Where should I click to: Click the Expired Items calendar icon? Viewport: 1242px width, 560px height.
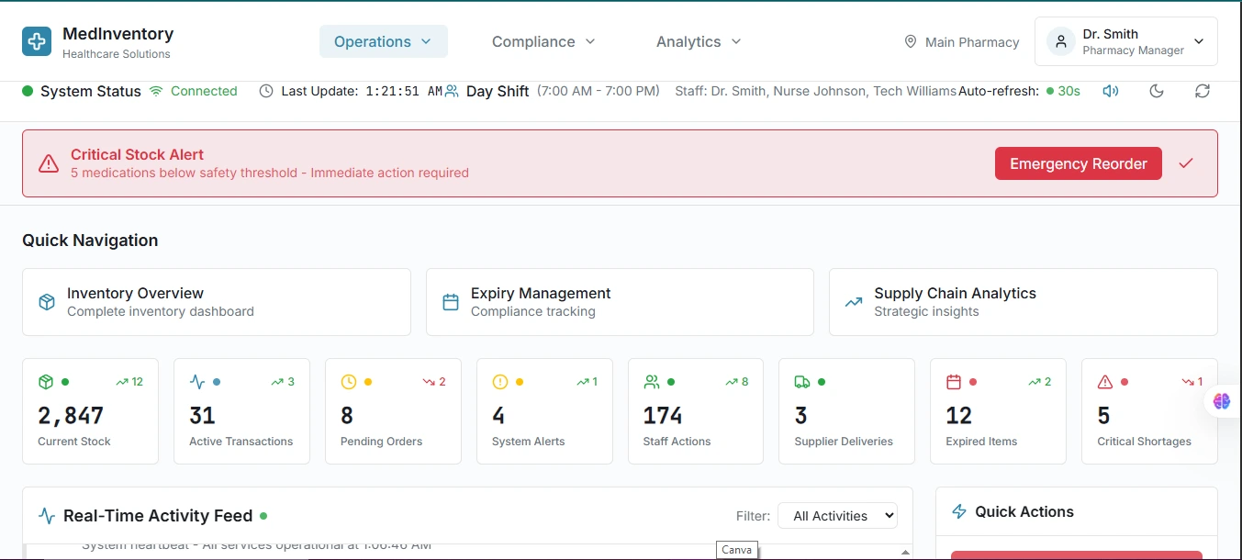tap(954, 382)
